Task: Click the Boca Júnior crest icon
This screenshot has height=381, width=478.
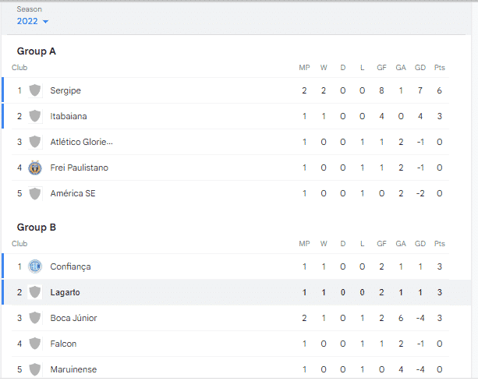Action: click(35, 318)
